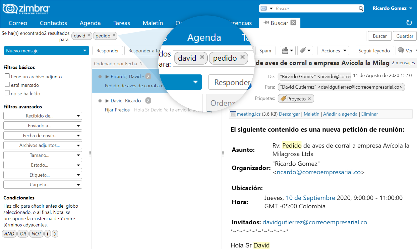This screenshot has height=249, width=417.
Task: Click the top Buscar search input field
Action: (315, 9)
